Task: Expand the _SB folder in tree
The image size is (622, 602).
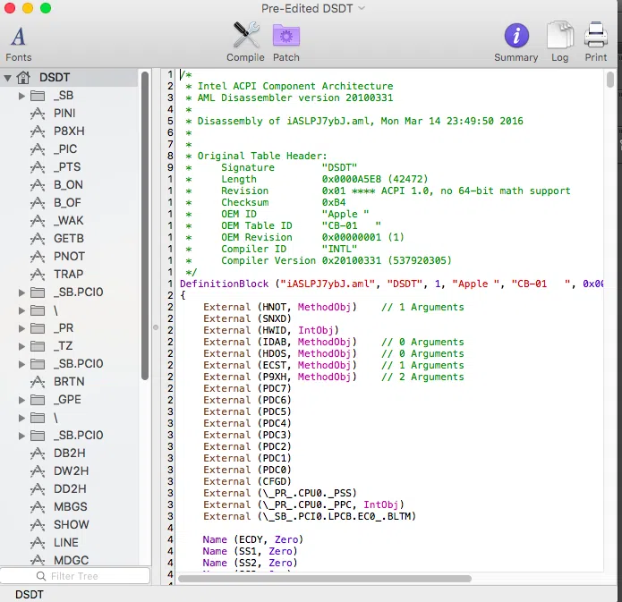Action: pos(21,96)
